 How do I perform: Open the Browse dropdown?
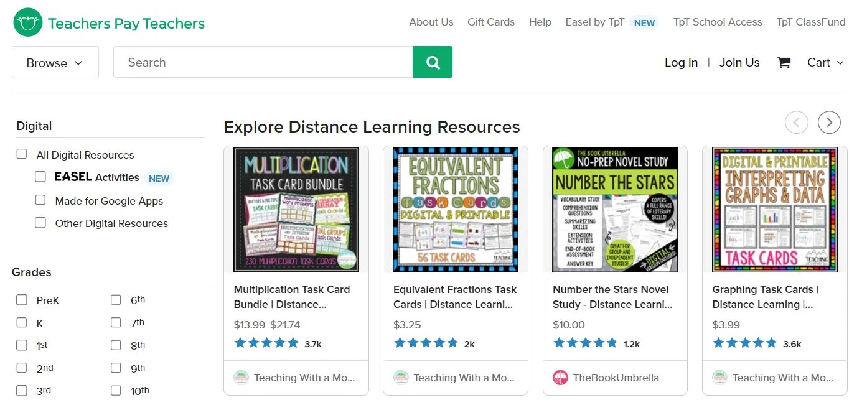(x=55, y=62)
